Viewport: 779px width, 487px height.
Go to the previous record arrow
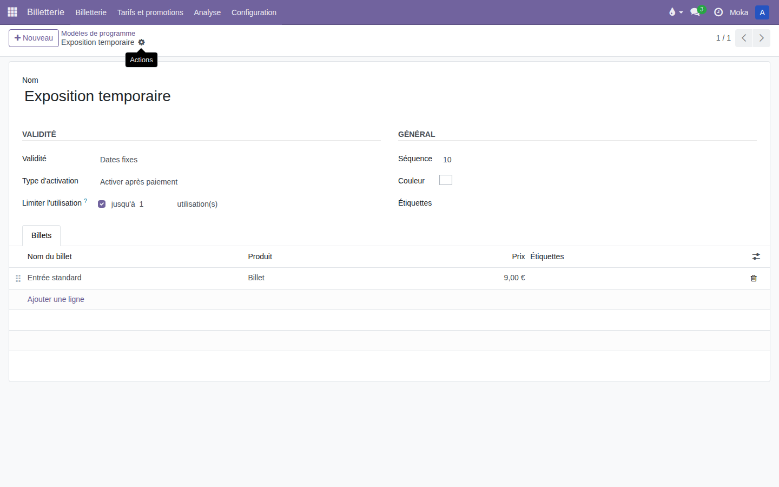(744, 38)
